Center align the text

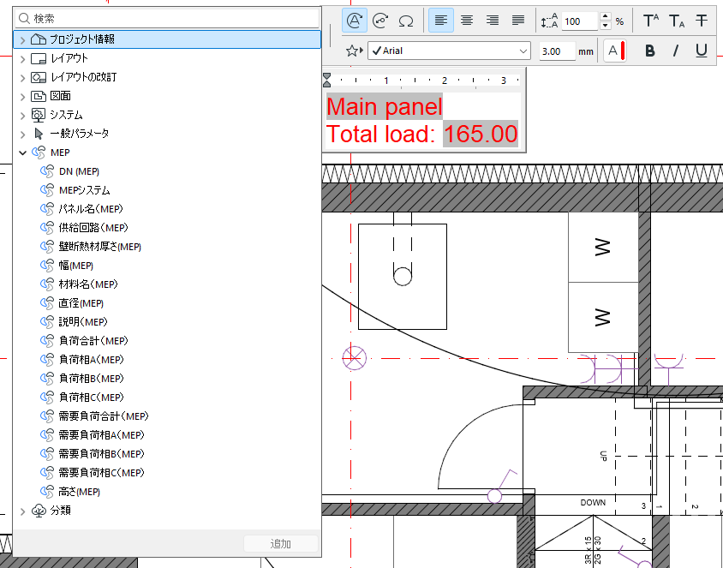(x=467, y=21)
